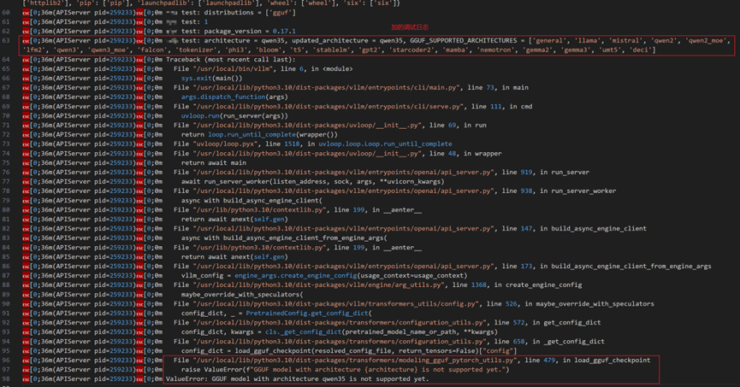Click "args.dispatch_function(args)" text
The image size is (740, 387).
[234, 97]
